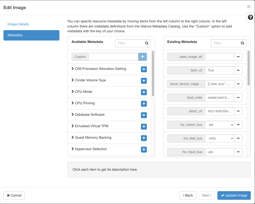Remove boot_roles metadata with minus icon

(x=238, y=98)
